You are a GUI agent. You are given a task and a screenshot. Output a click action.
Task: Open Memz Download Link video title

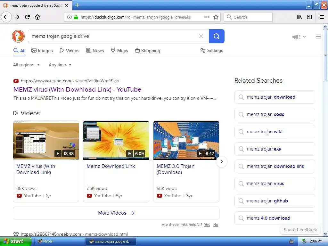pyautogui.click(x=111, y=166)
